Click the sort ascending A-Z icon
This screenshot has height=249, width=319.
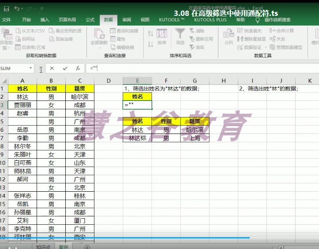(150, 33)
